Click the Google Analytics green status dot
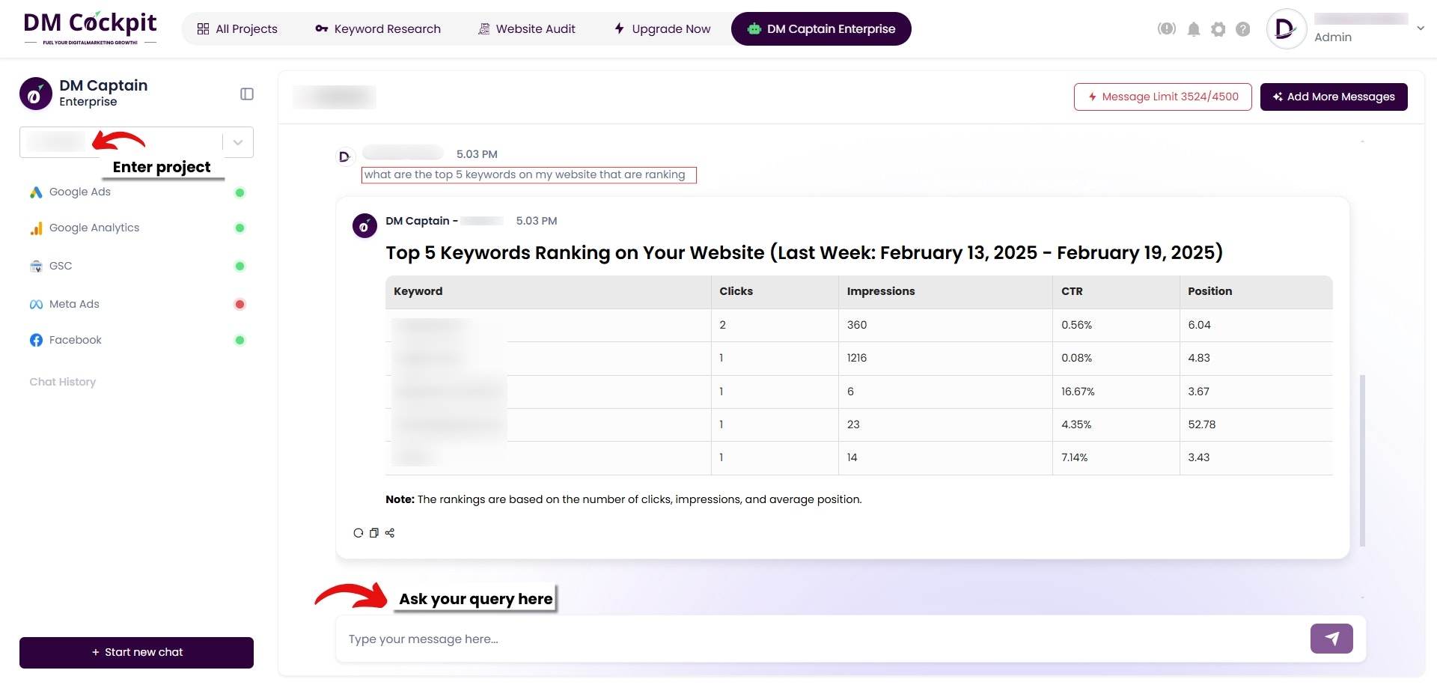This screenshot has height=688, width=1437. (239, 228)
